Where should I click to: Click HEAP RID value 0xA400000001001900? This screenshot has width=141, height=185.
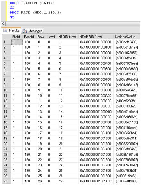click(x=95, y=176)
